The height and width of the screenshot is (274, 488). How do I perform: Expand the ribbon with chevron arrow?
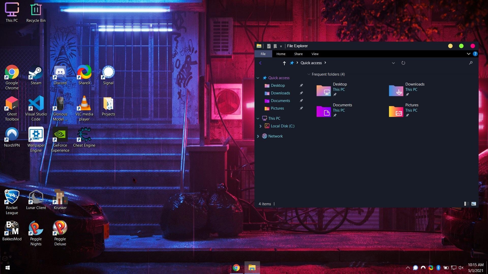click(468, 54)
